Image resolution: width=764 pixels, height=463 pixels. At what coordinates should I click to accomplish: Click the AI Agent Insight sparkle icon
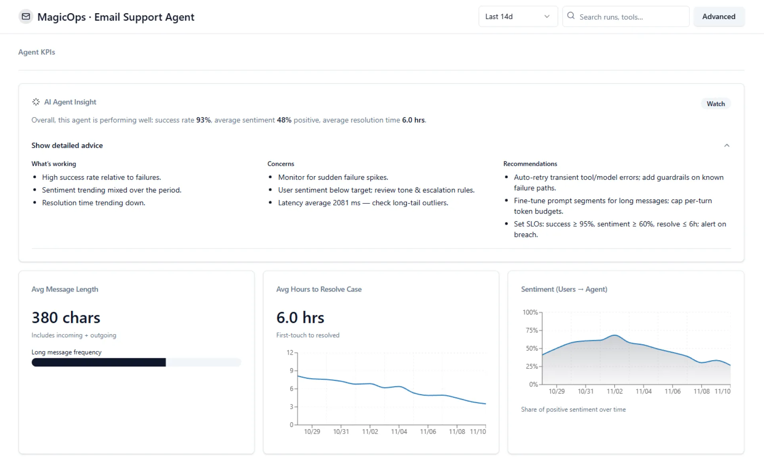point(35,102)
